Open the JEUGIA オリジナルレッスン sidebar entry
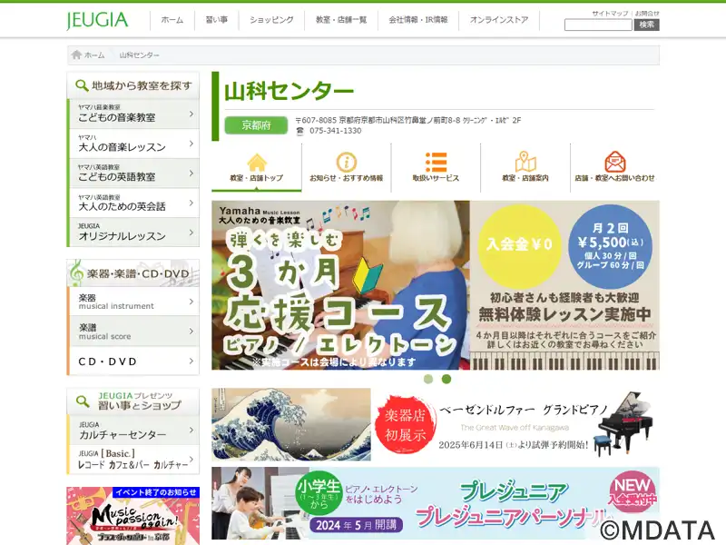726x545 pixels. point(133,233)
